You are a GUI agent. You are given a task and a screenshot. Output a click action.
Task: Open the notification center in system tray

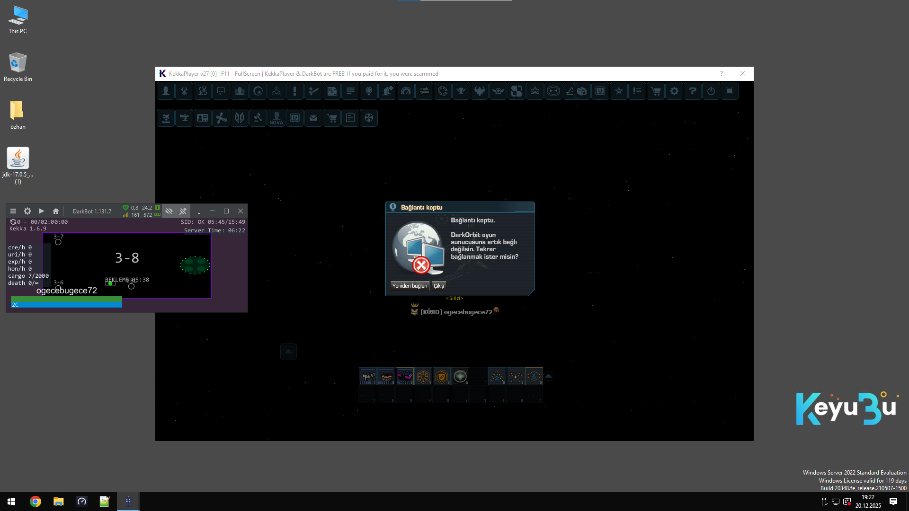pyautogui.click(x=893, y=502)
